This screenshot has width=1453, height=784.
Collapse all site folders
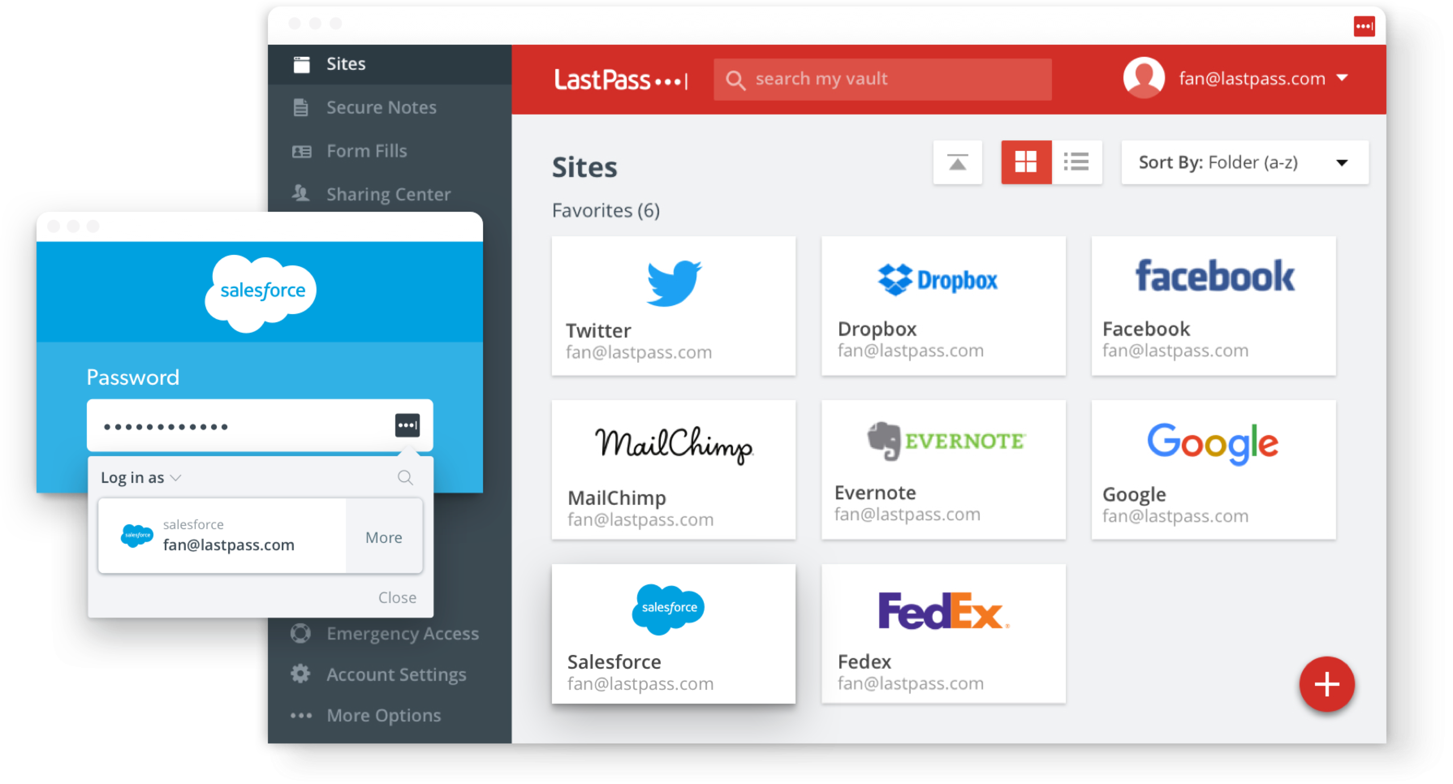tap(958, 162)
